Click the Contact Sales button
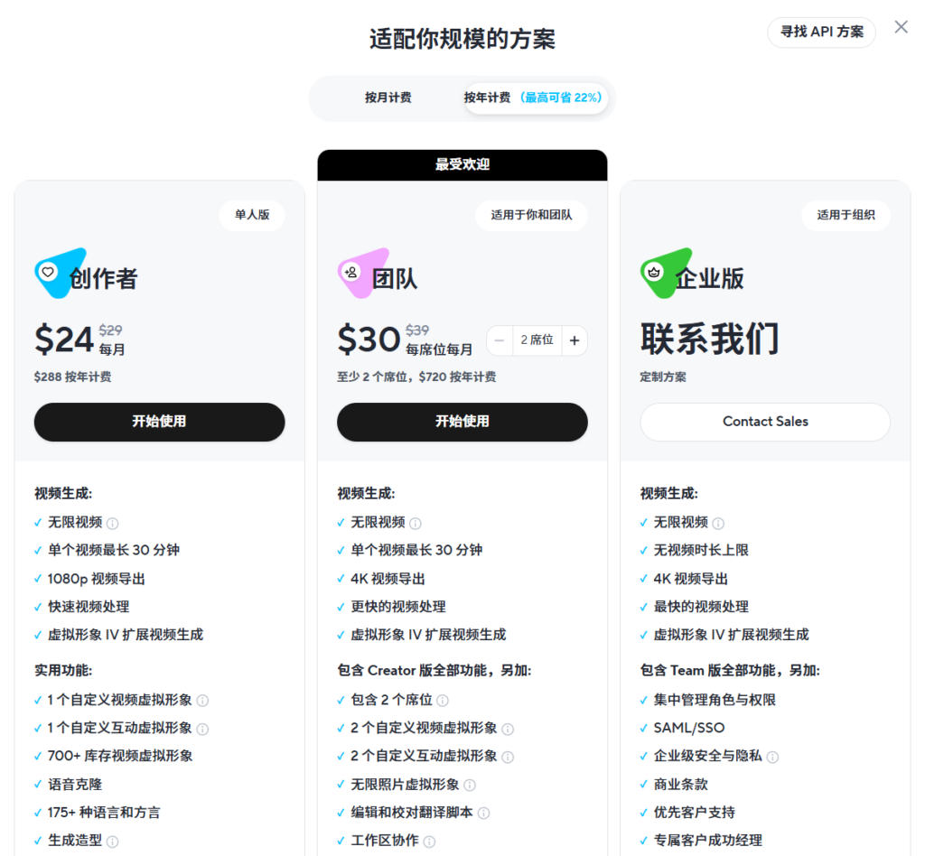925x856 pixels. pos(765,422)
